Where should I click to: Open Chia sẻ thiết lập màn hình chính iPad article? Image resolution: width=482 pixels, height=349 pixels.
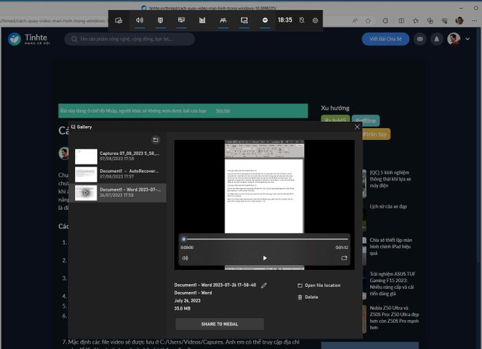390,246
